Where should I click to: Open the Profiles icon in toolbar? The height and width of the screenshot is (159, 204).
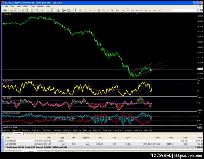[x=11, y=11]
